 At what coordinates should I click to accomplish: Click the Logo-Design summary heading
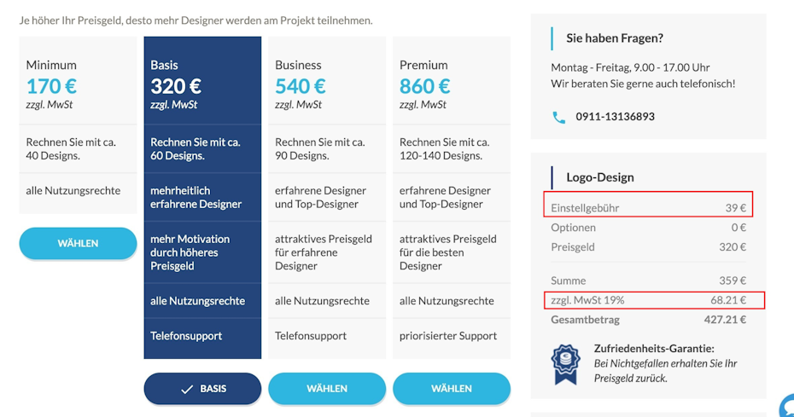click(600, 177)
